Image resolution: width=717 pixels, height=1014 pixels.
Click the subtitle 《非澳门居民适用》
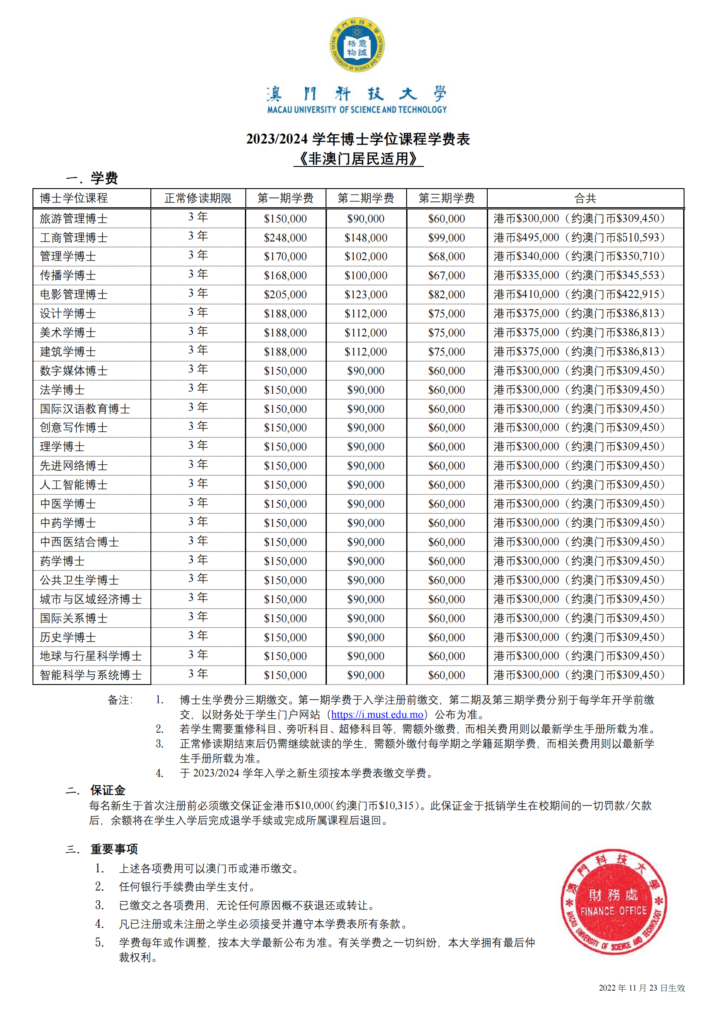[x=358, y=159]
